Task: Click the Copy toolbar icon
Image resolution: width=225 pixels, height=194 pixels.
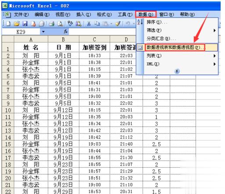Action: 97,24
